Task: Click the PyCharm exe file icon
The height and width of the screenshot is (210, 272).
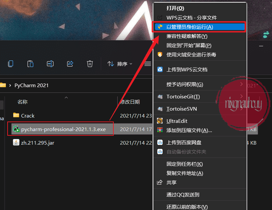Action: click(16, 129)
